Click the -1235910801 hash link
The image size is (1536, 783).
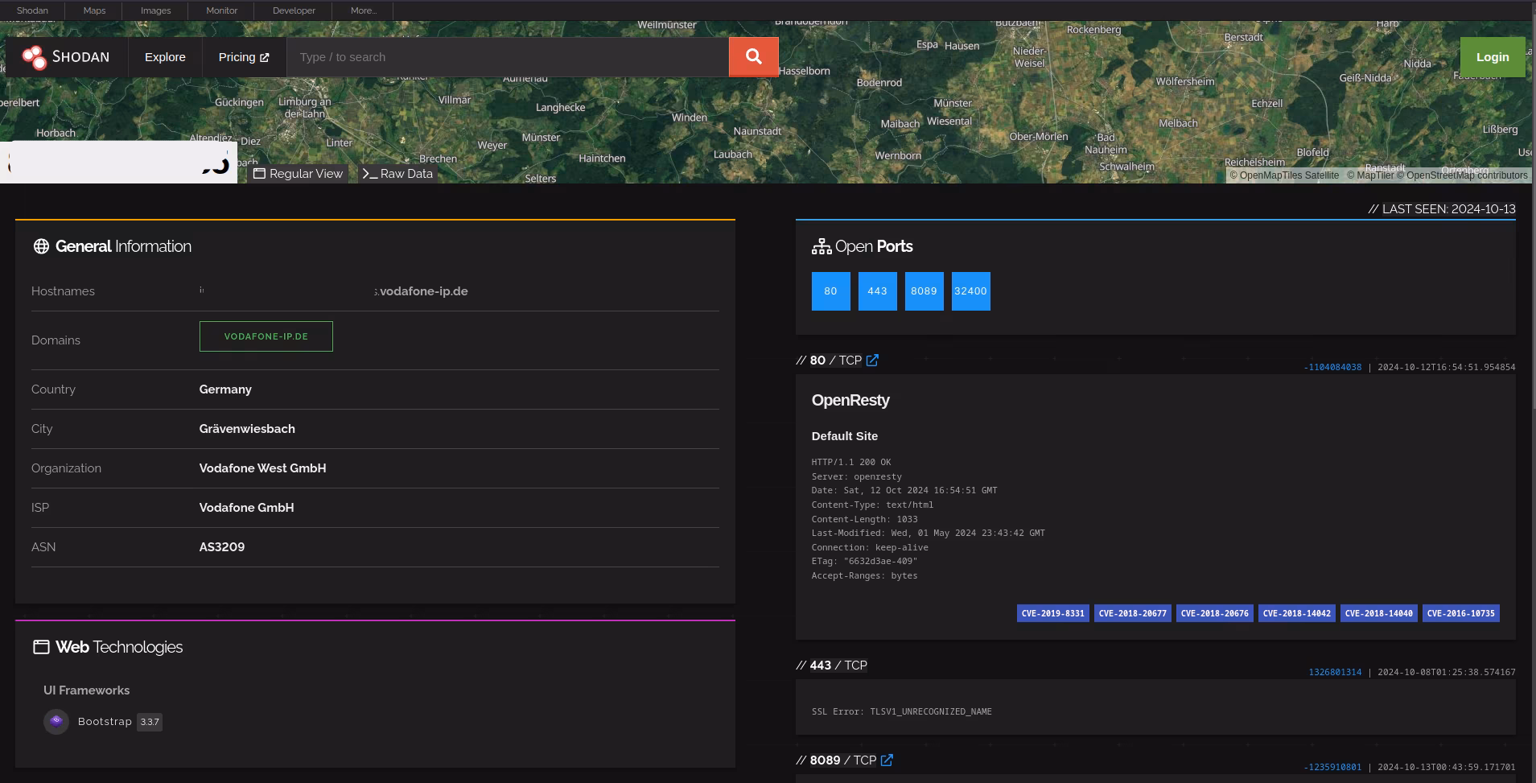click(x=1332, y=767)
